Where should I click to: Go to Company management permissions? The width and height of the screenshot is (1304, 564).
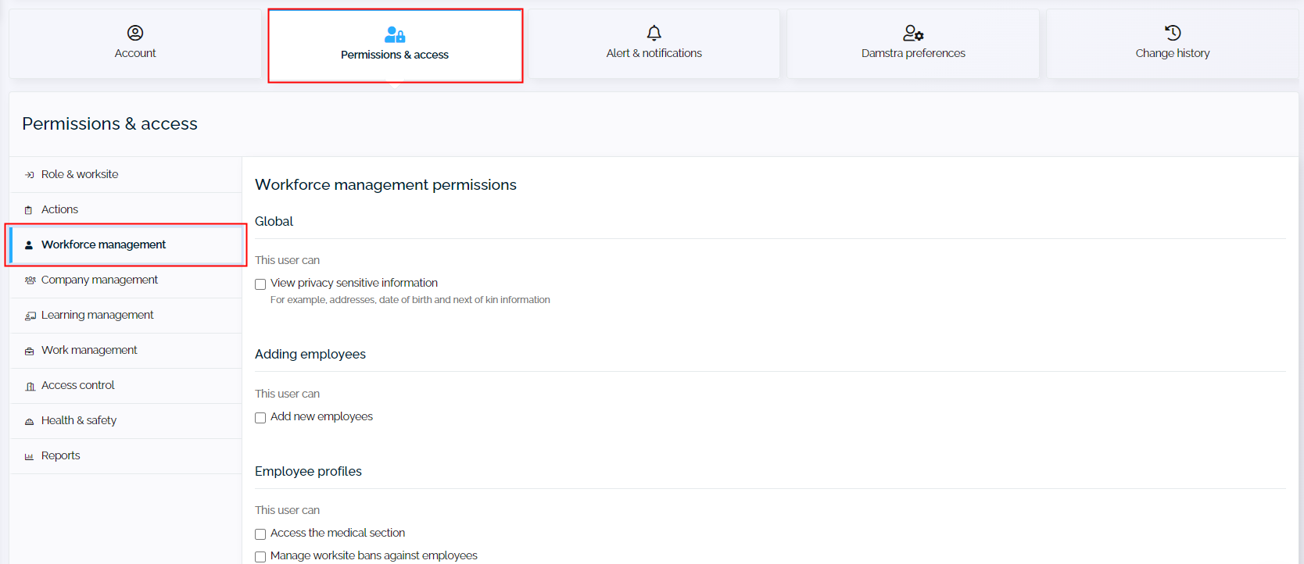click(x=99, y=280)
